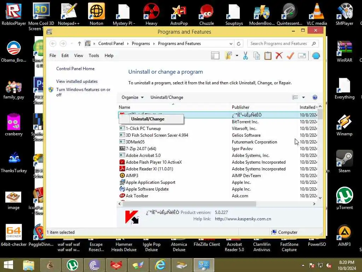362x272 pixels.
Task: Click the Windows Start button
Action: click(x=8, y=265)
